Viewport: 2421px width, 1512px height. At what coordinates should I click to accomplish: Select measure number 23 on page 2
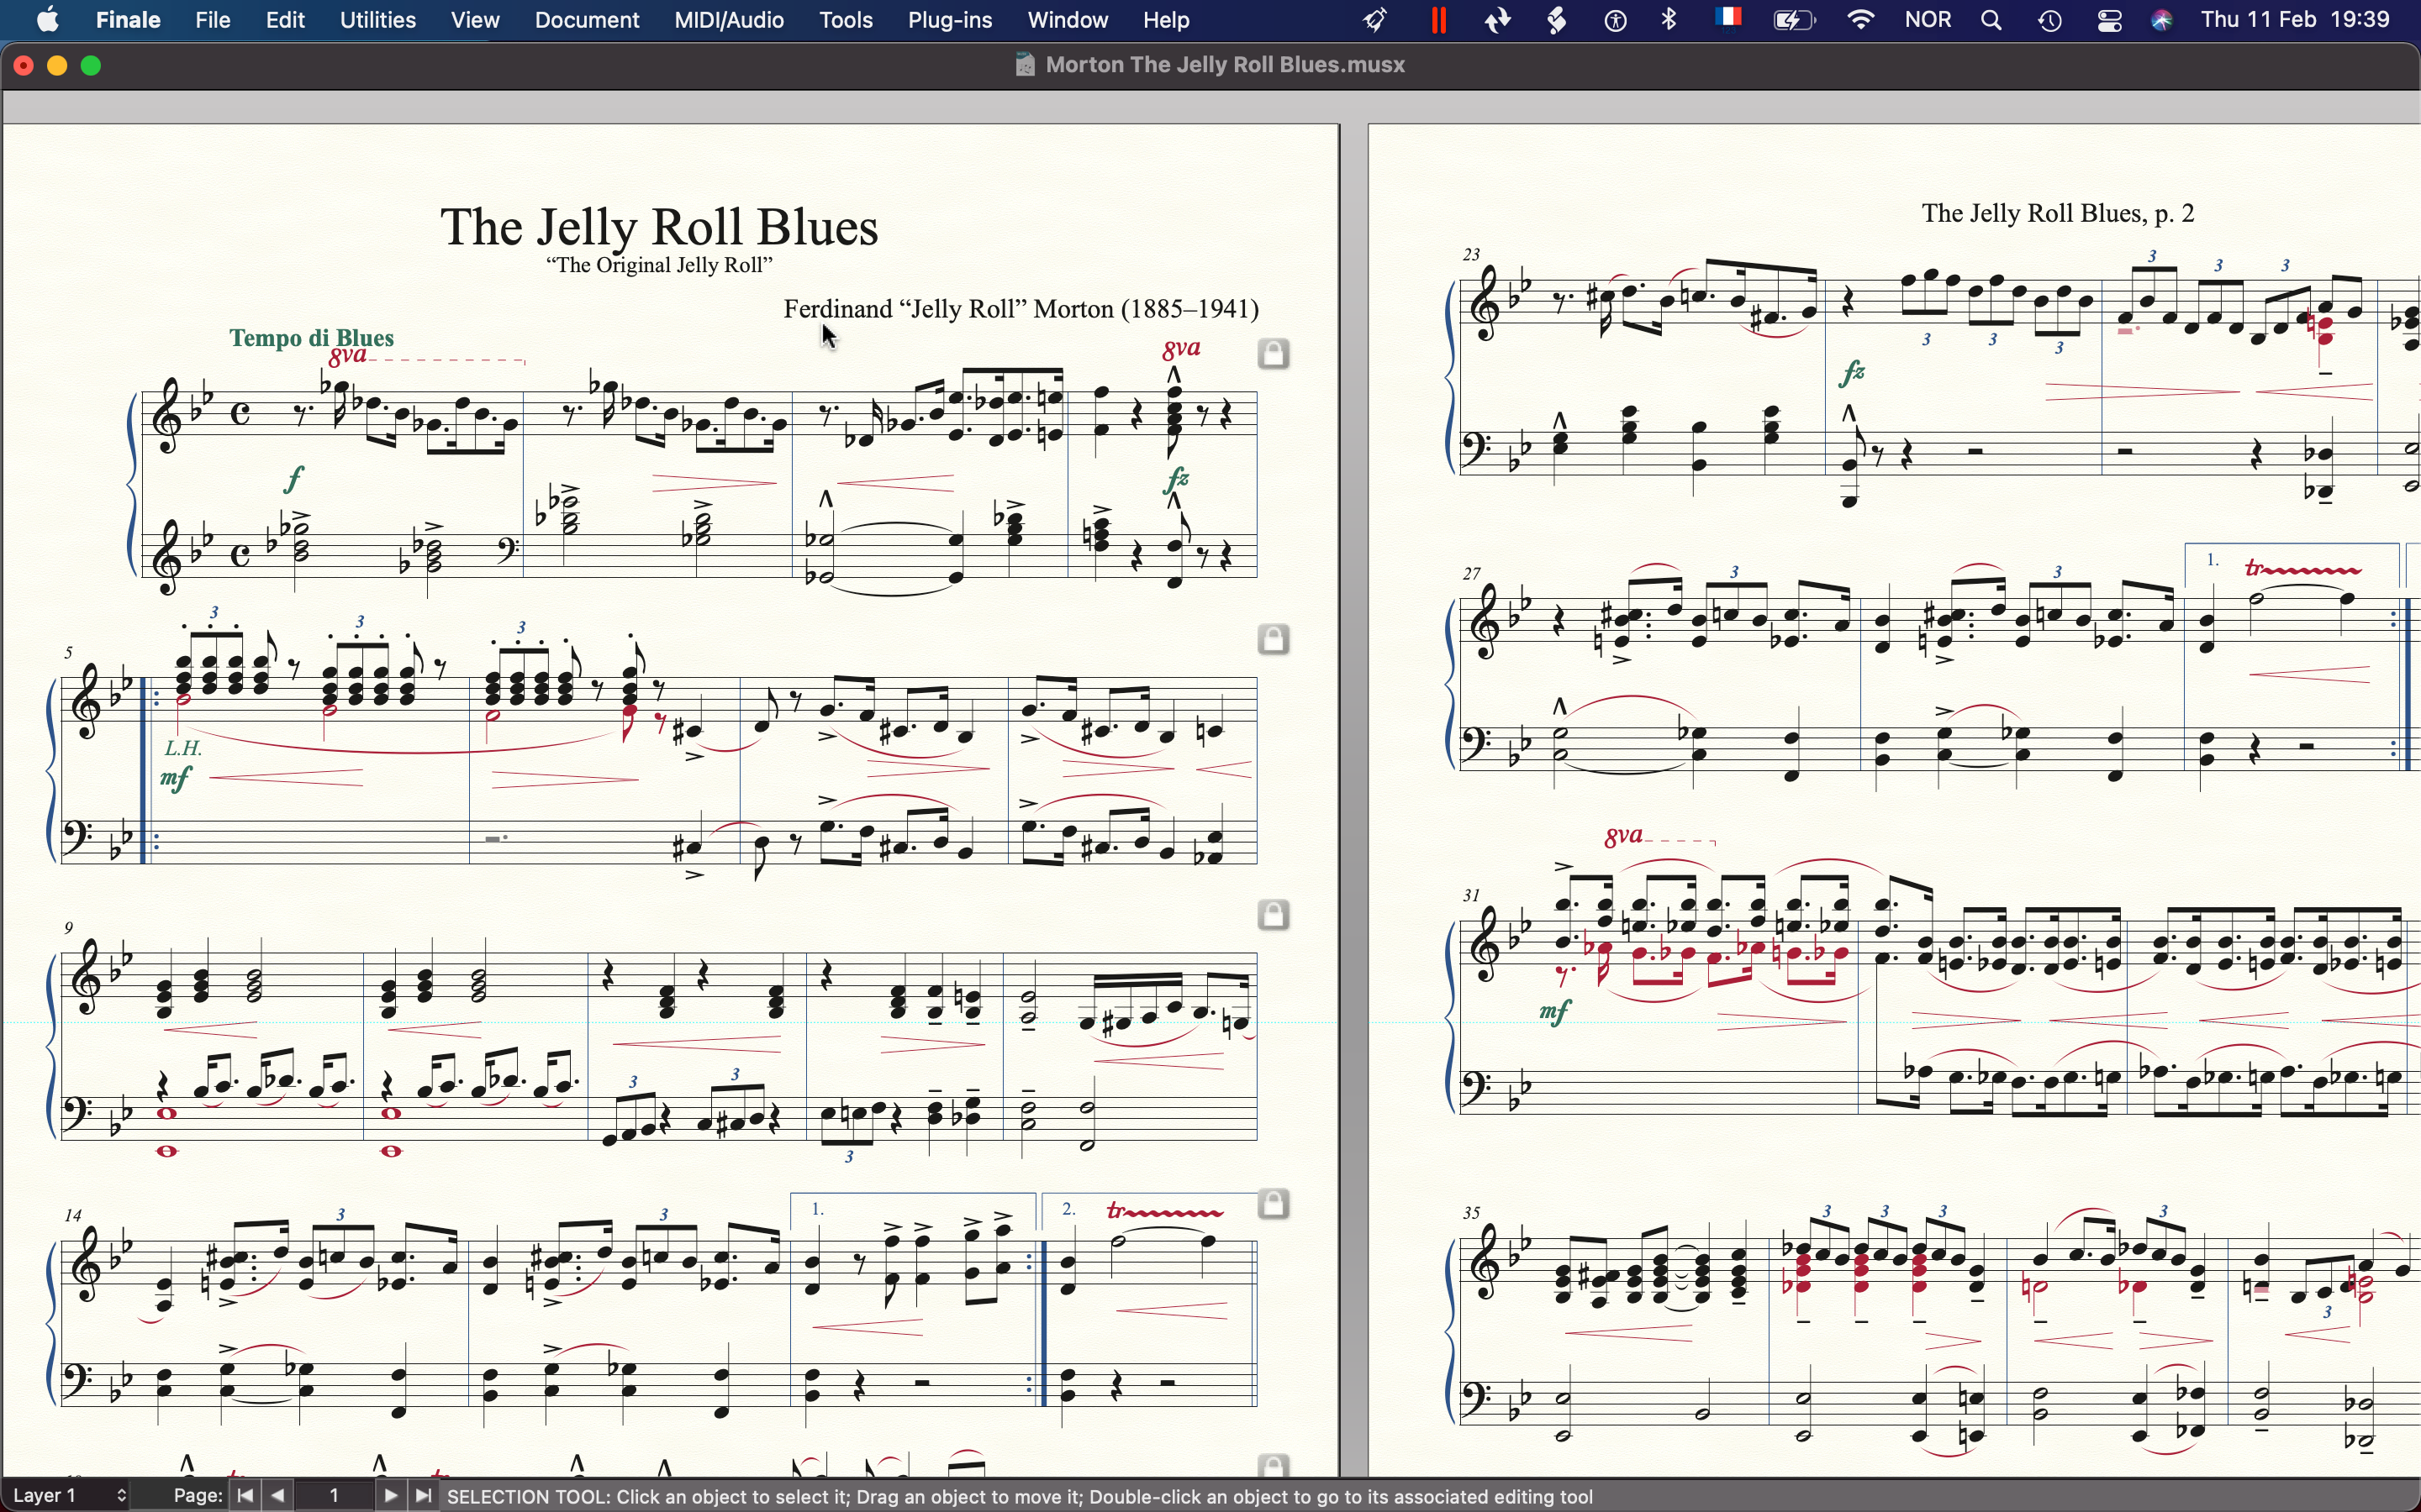tap(1470, 255)
